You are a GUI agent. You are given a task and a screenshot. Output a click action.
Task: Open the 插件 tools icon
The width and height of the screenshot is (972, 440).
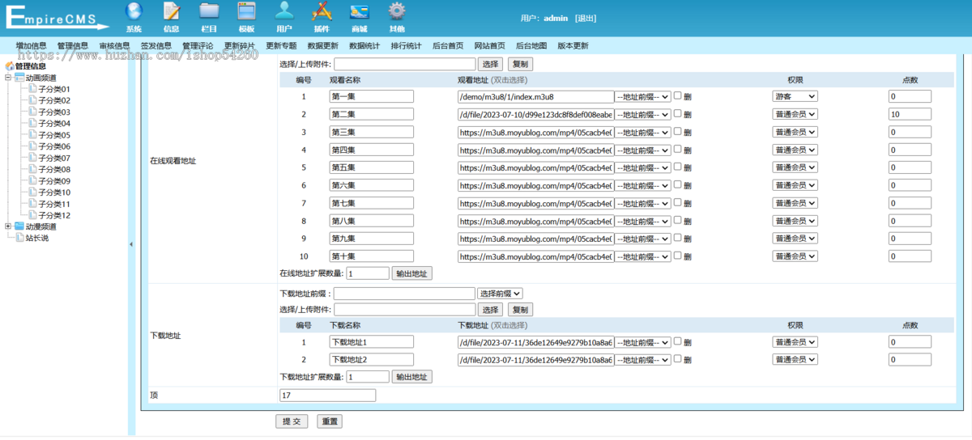point(322,11)
